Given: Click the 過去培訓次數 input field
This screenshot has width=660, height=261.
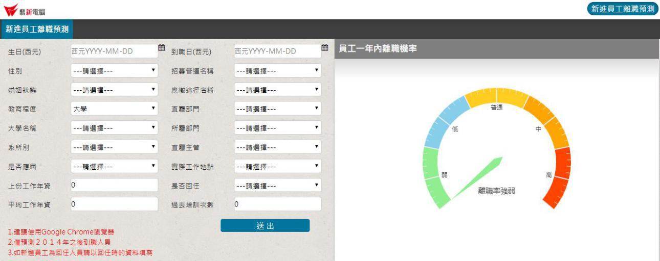Looking at the screenshot, I should coord(277,204).
